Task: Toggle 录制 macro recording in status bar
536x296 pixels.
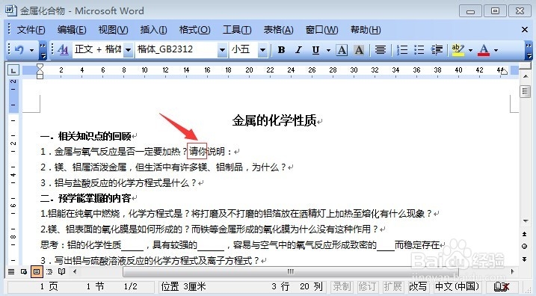Action: [x=342, y=286]
